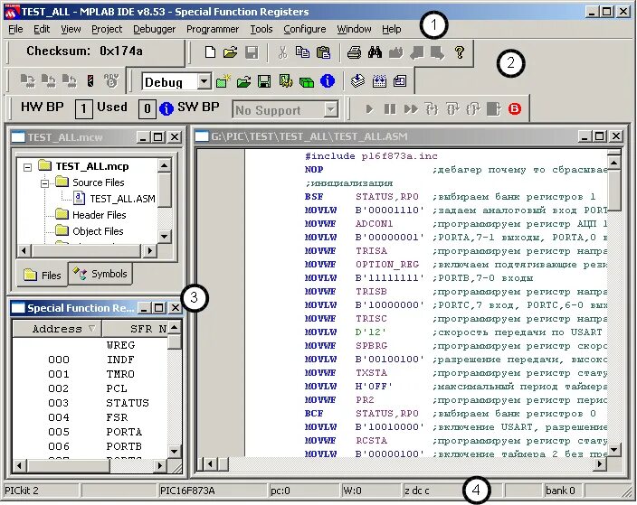Open the File menu
637x505 pixels.
pos(15,29)
